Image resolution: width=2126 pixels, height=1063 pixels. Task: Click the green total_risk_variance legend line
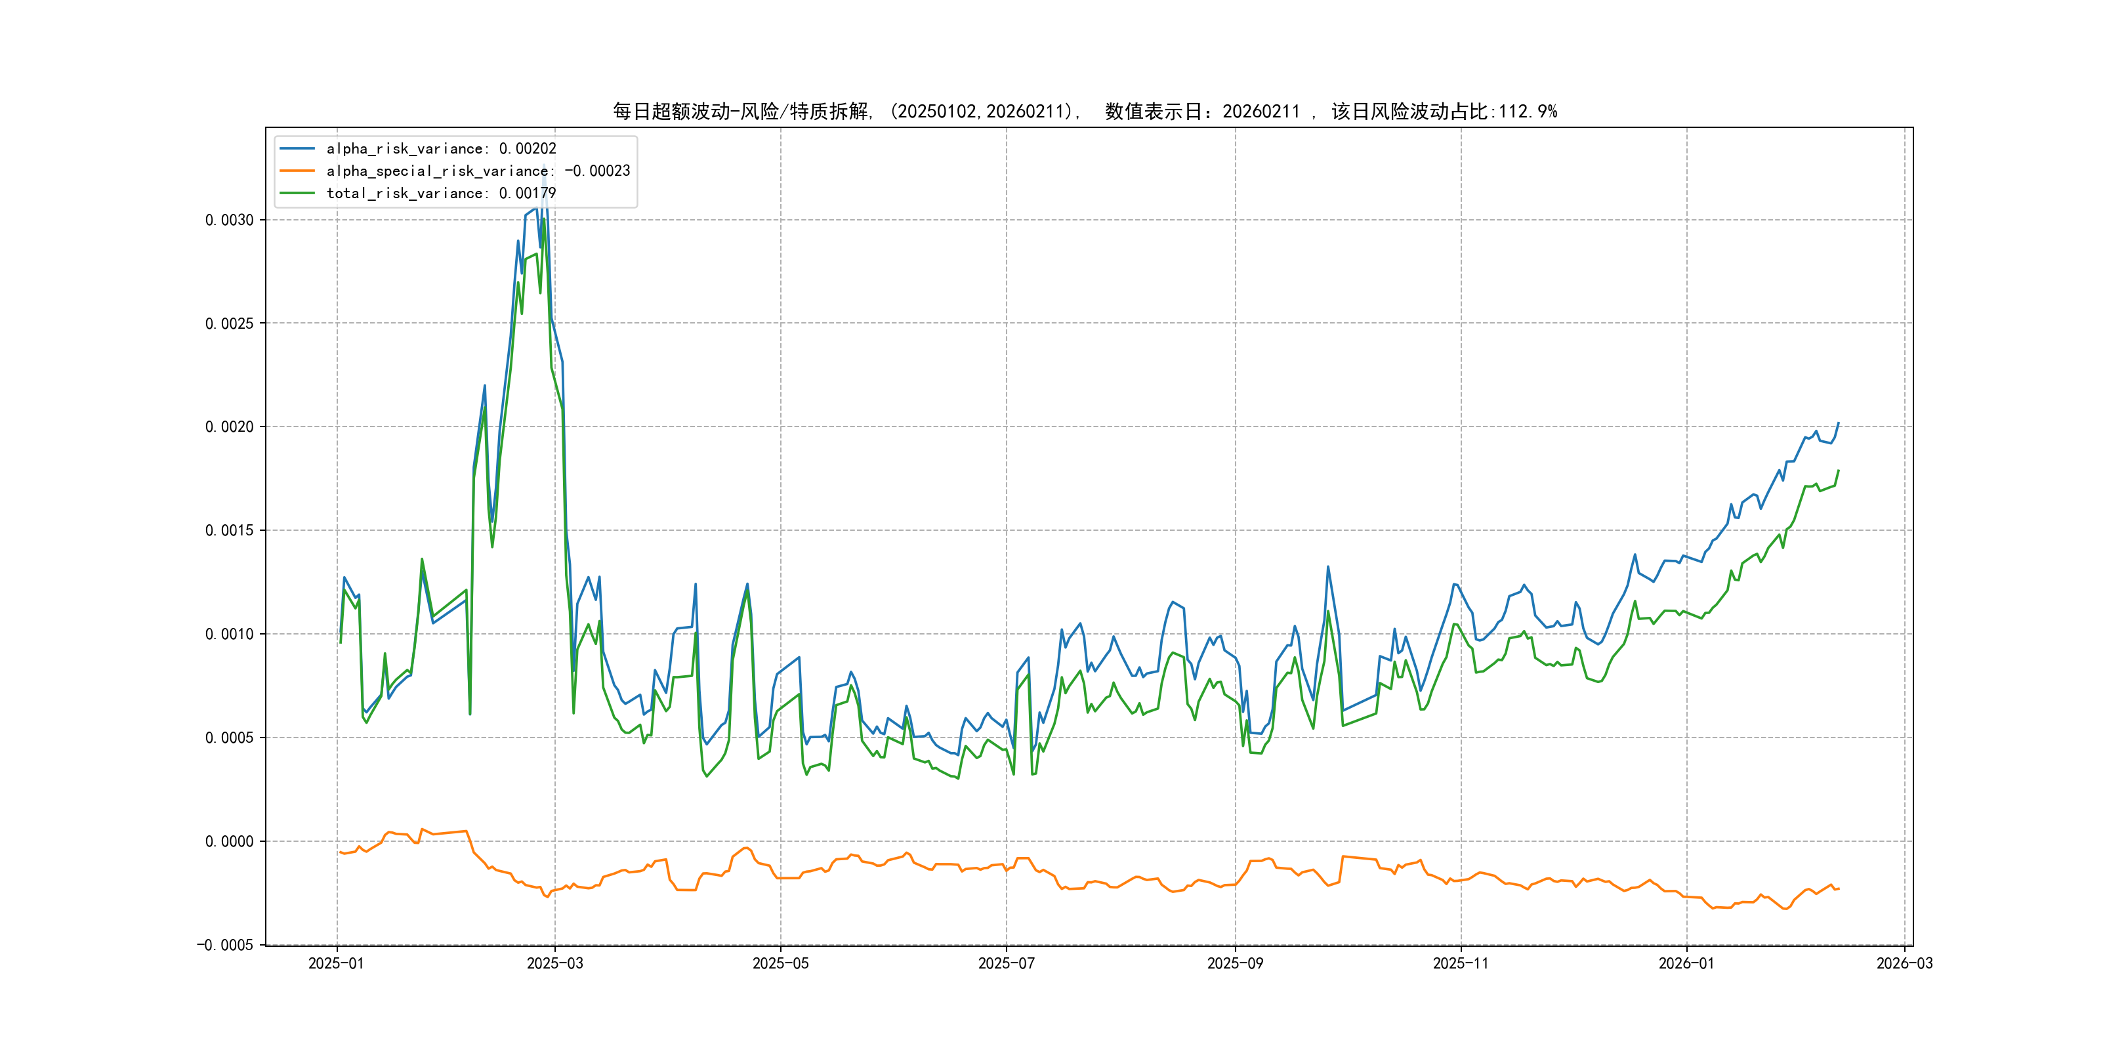point(297,193)
